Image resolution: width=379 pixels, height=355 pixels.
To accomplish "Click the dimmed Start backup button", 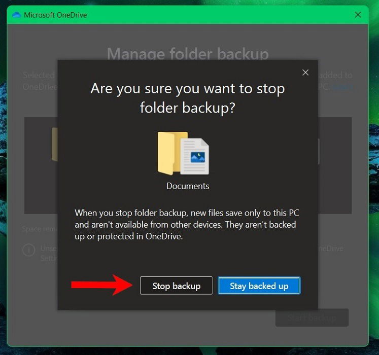I will 312,317.
